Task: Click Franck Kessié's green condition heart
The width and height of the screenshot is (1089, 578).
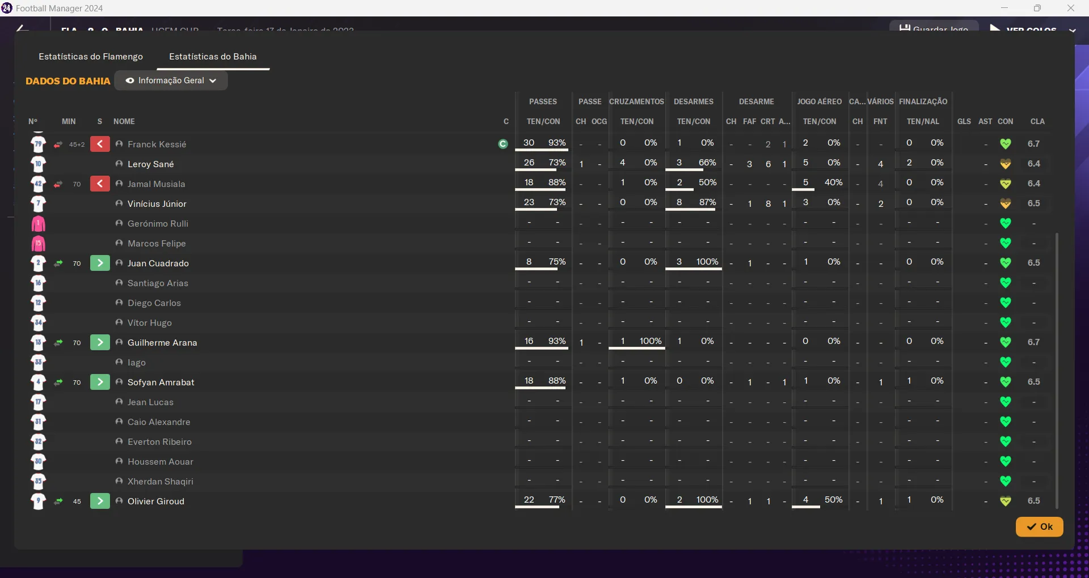Action: tap(1006, 144)
